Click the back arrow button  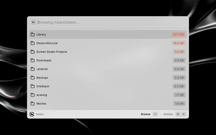point(33,22)
